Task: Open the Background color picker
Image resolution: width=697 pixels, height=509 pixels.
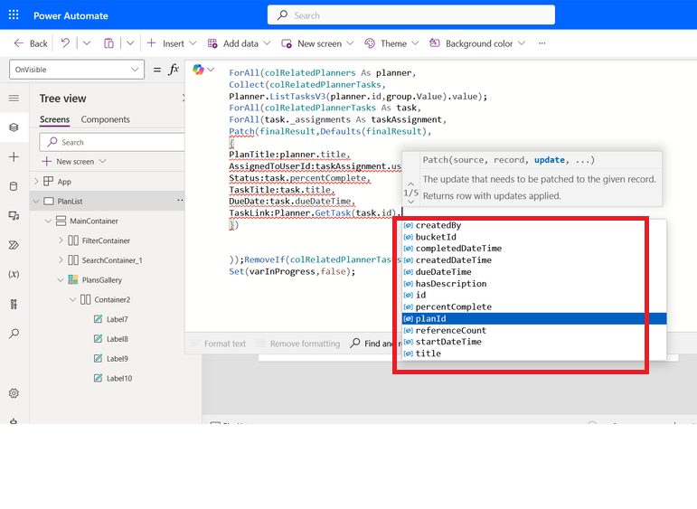Action: click(x=477, y=43)
